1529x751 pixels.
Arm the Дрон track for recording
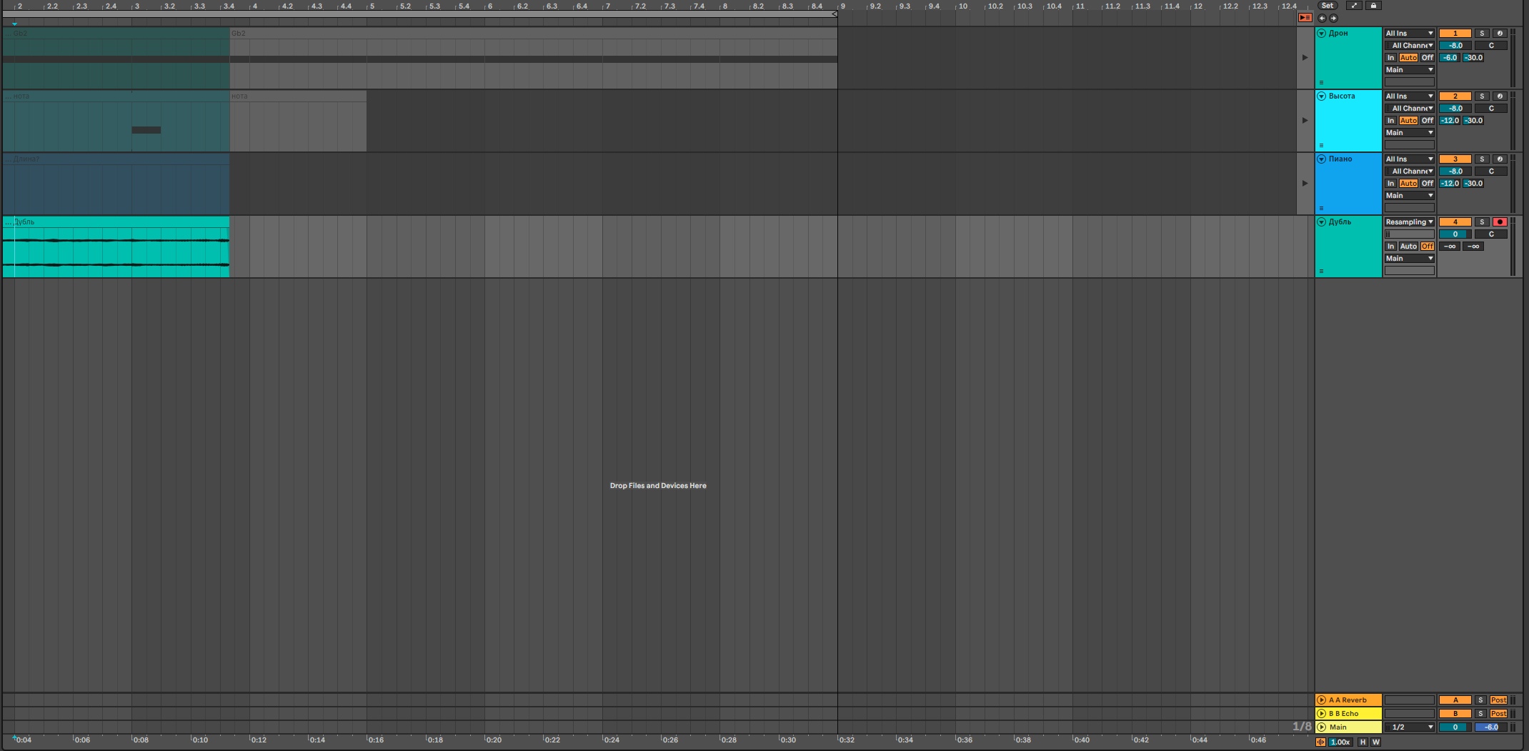coord(1500,34)
